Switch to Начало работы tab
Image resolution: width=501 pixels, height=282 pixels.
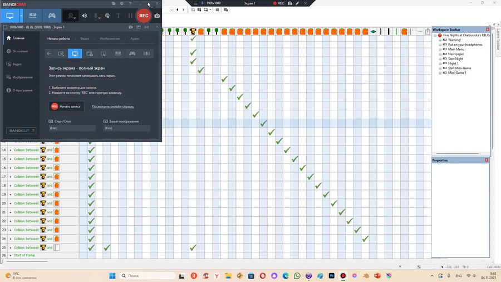tap(58, 38)
